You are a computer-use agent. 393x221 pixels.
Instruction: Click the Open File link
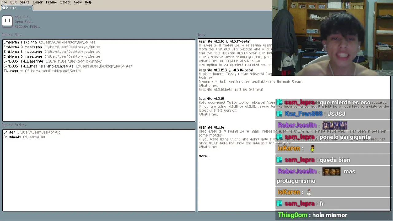click(x=23, y=22)
